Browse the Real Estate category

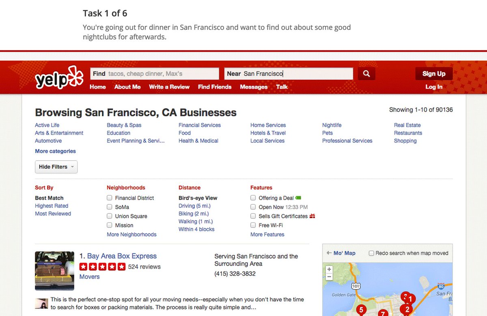[407, 125]
